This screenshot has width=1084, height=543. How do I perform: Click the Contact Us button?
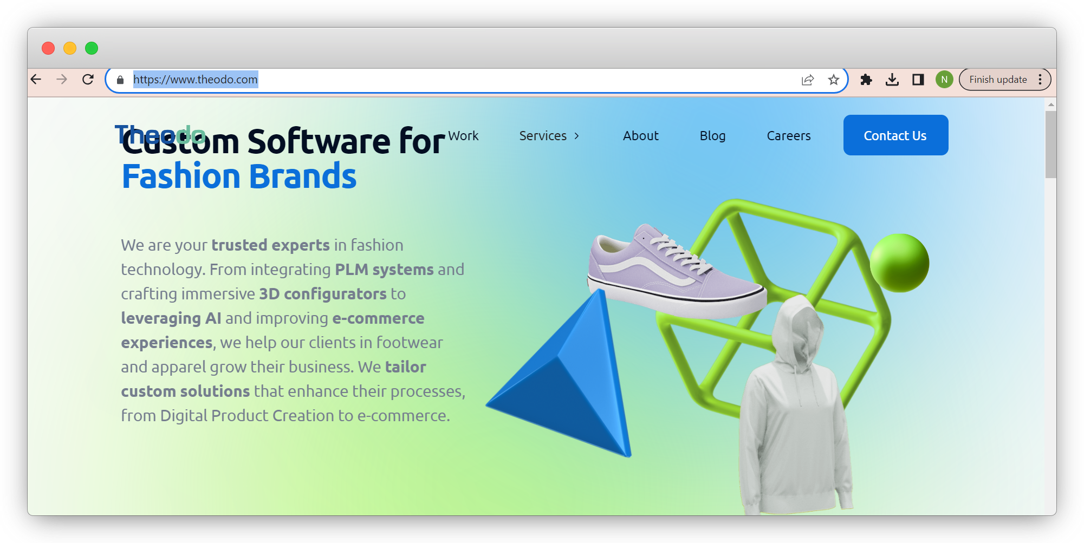click(x=895, y=135)
